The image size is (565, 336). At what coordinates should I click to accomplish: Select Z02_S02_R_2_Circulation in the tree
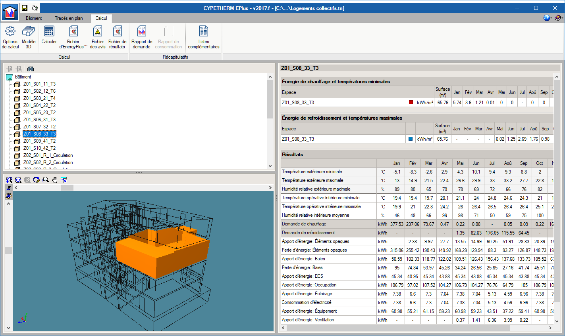tap(48, 162)
